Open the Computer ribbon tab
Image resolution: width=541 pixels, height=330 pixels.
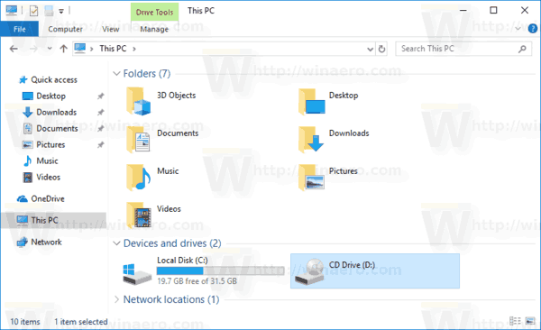coord(65,29)
